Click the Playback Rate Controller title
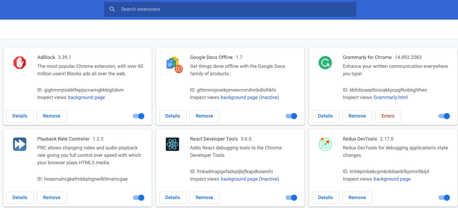The image size is (458, 208). tap(63, 139)
